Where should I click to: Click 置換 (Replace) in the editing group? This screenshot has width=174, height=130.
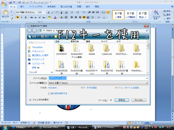click(167, 15)
